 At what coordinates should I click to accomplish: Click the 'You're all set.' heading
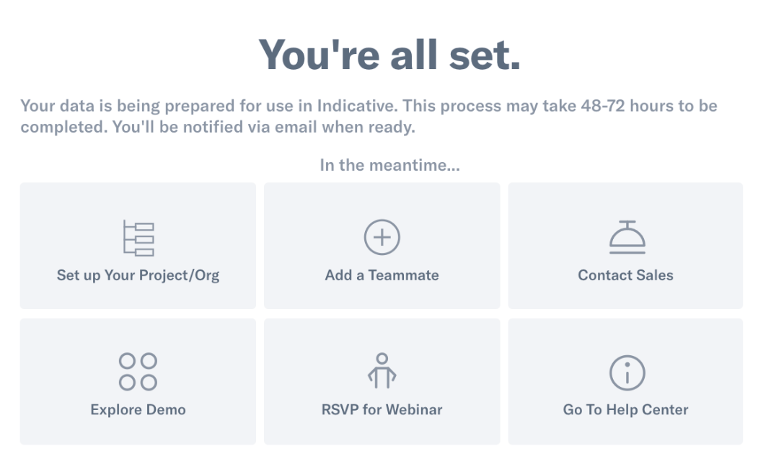point(389,55)
